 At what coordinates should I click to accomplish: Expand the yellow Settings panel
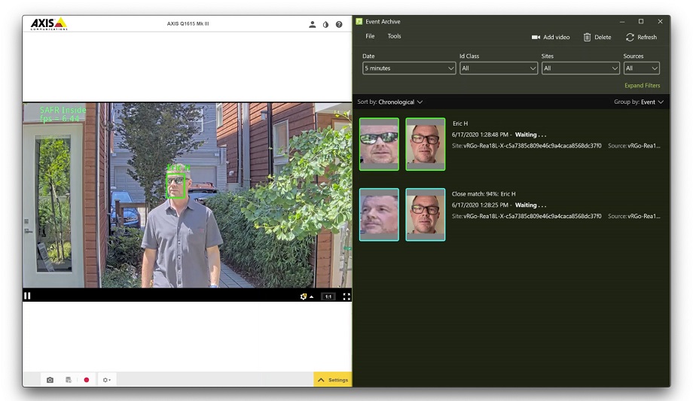(333, 379)
